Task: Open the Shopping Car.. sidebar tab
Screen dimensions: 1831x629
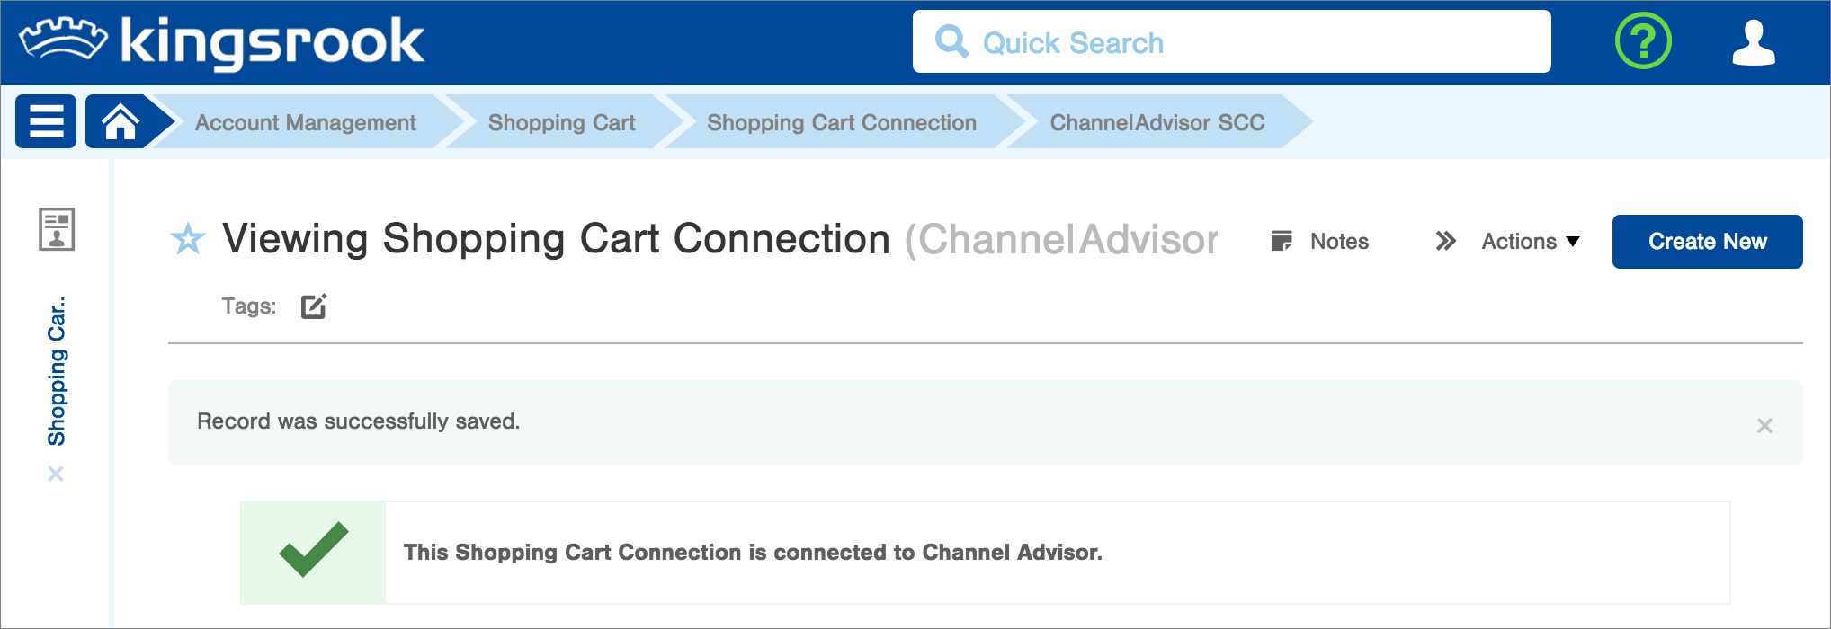Action: pyautogui.click(x=57, y=371)
